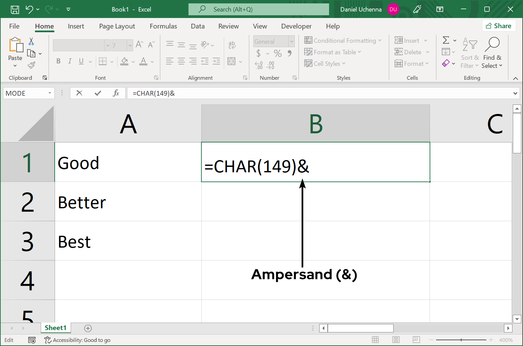
Task: Click the zoom slider in status bar
Action: pyautogui.click(x=461, y=340)
